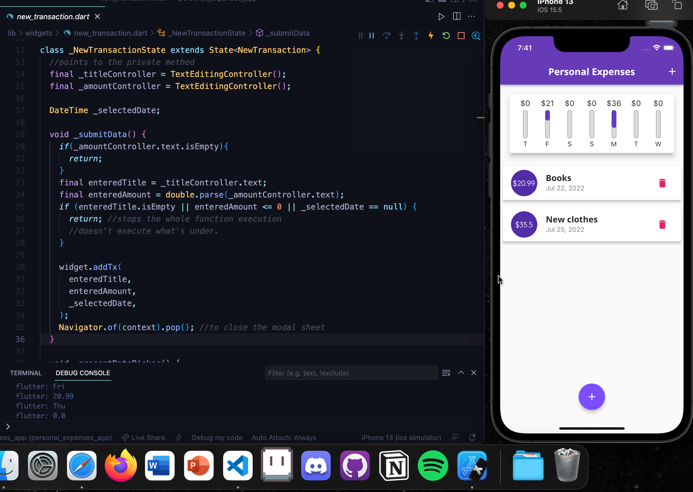The width and height of the screenshot is (693, 492).
Task: Delete the Books transaction in the simulator
Action: (662, 183)
